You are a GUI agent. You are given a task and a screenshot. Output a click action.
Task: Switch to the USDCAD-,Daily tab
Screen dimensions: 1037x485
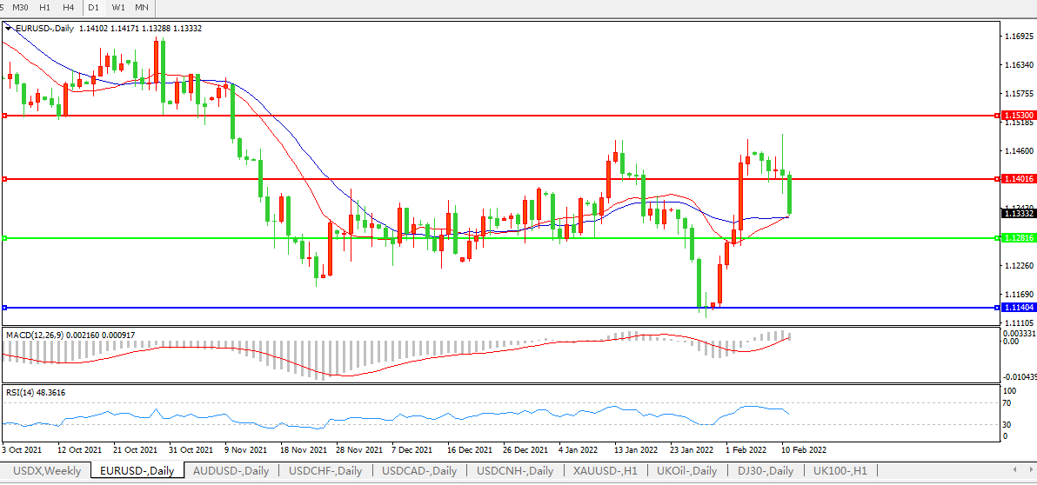click(419, 471)
